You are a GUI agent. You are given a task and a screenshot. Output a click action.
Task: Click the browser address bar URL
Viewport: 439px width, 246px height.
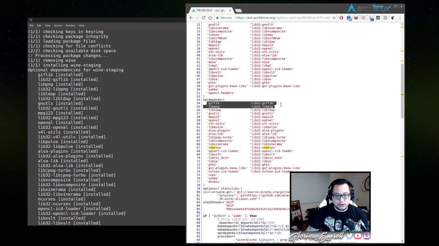click(x=283, y=18)
